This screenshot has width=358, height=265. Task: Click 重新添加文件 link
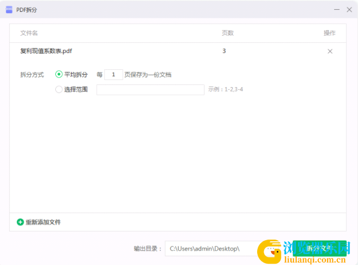pyautogui.click(x=43, y=222)
